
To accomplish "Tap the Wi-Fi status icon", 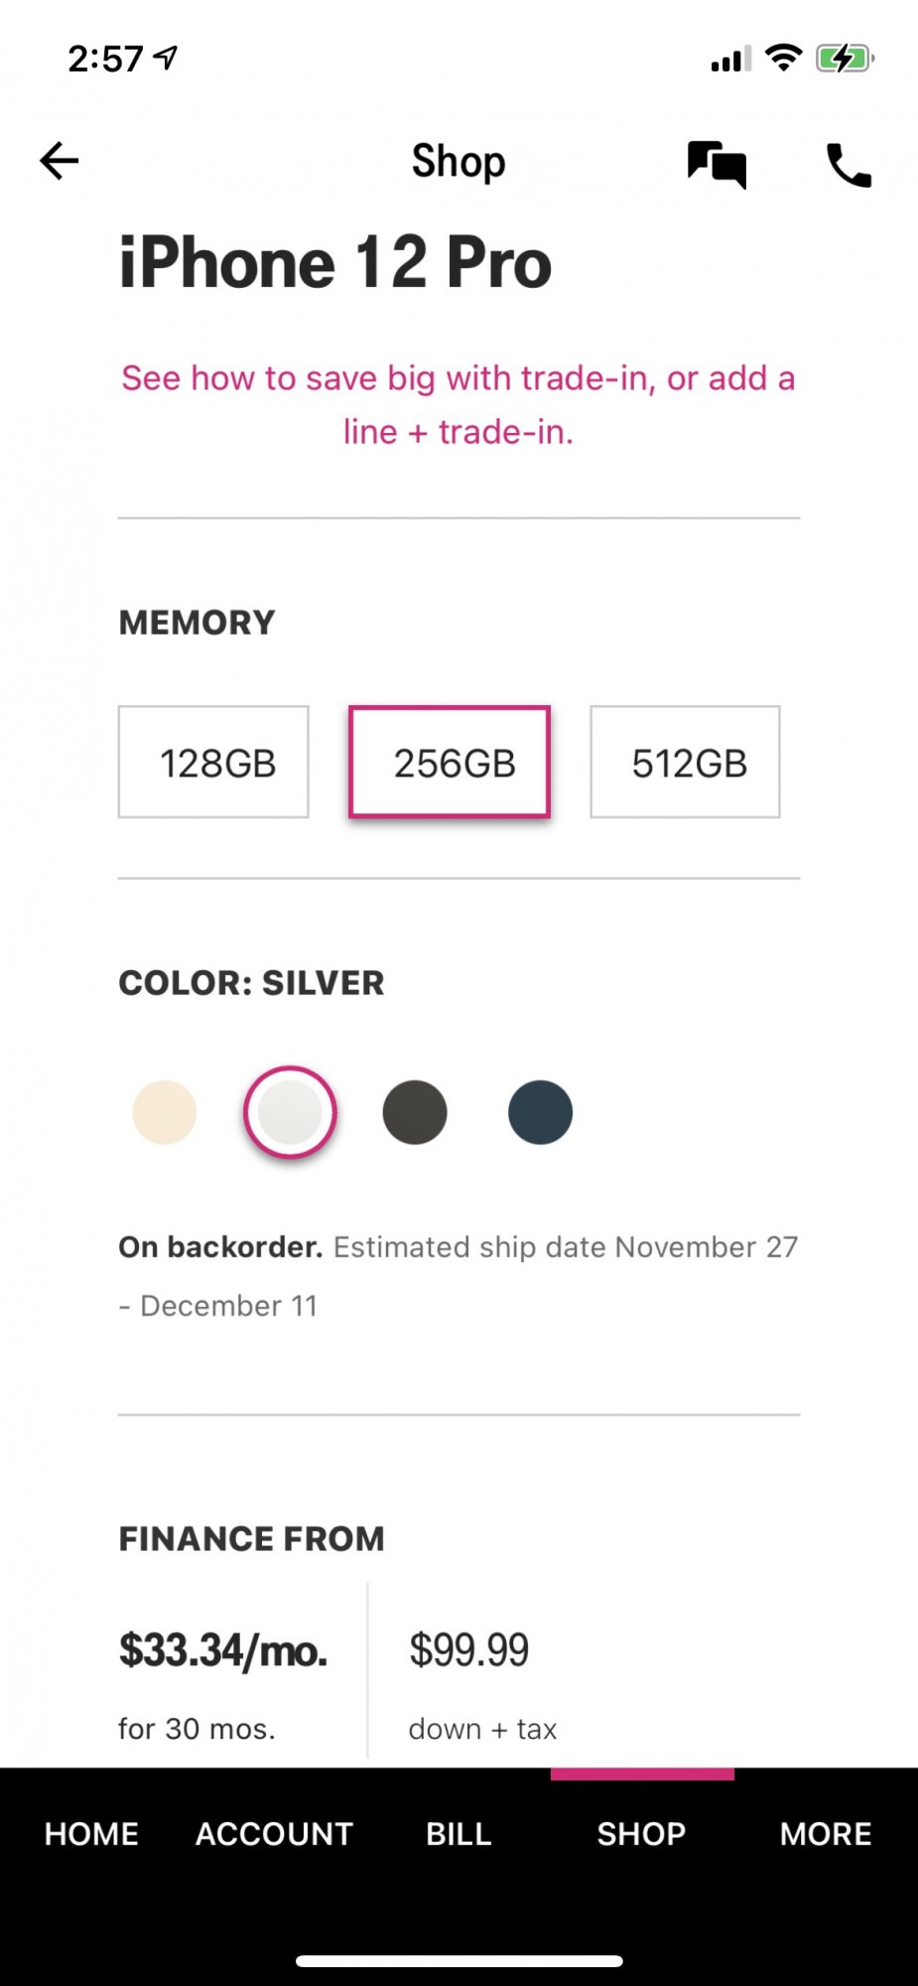I will (784, 58).
